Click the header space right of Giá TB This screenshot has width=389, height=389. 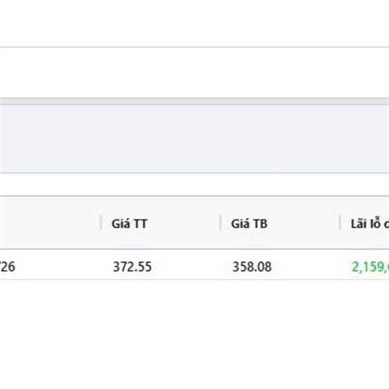tap(303, 222)
